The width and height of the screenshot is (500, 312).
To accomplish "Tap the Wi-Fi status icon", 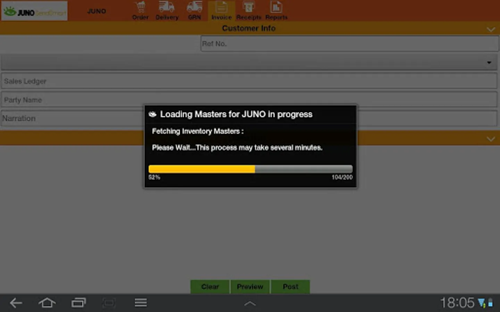I will [x=482, y=303].
